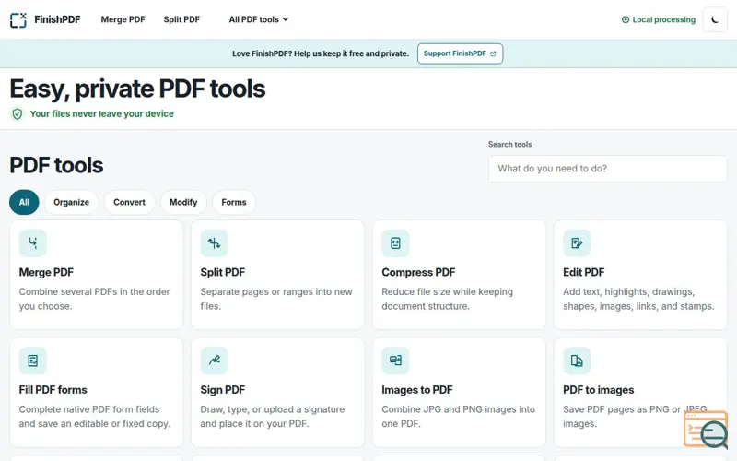This screenshot has width=737, height=461.
Task: Click the Sign PDF card icon
Action: (215, 361)
